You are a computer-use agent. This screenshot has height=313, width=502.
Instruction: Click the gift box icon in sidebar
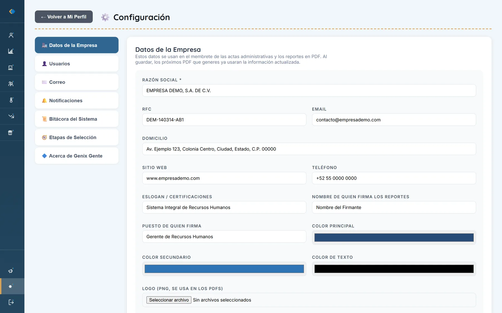pyautogui.click(x=11, y=132)
